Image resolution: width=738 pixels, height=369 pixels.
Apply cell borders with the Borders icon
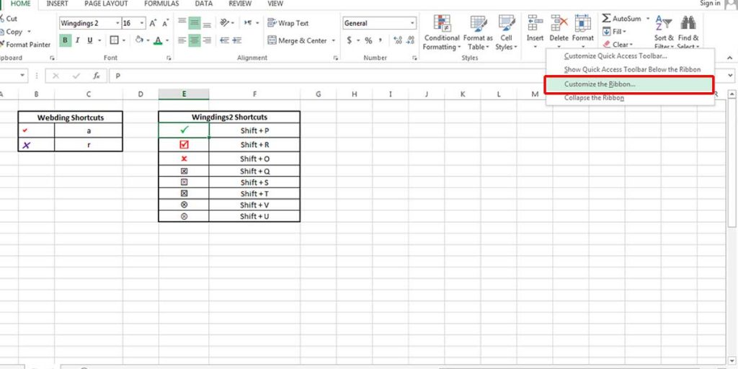pyautogui.click(x=114, y=40)
